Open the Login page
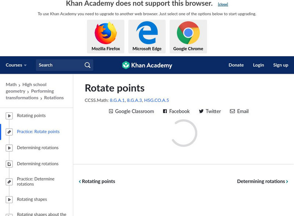294x216 pixels. tap(258, 65)
